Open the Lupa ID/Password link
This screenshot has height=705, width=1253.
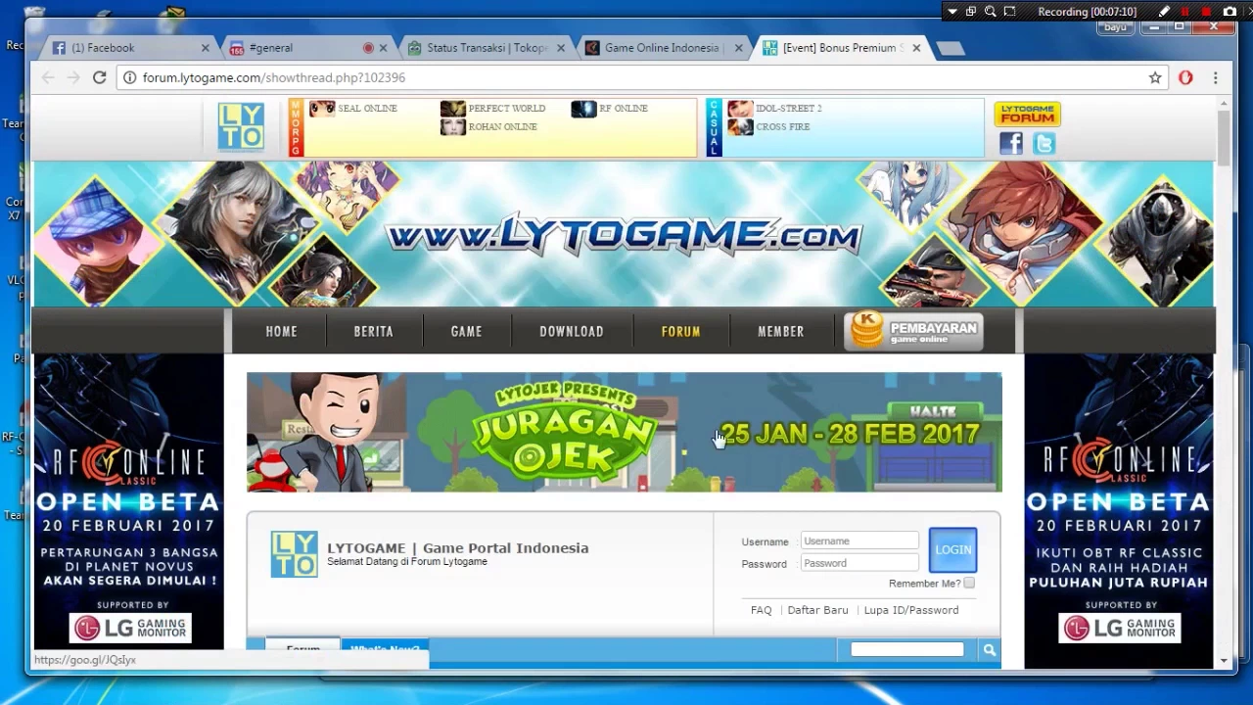(911, 610)
